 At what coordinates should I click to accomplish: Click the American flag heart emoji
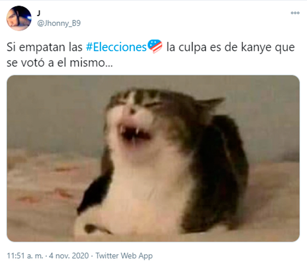(x=154, y=46)
